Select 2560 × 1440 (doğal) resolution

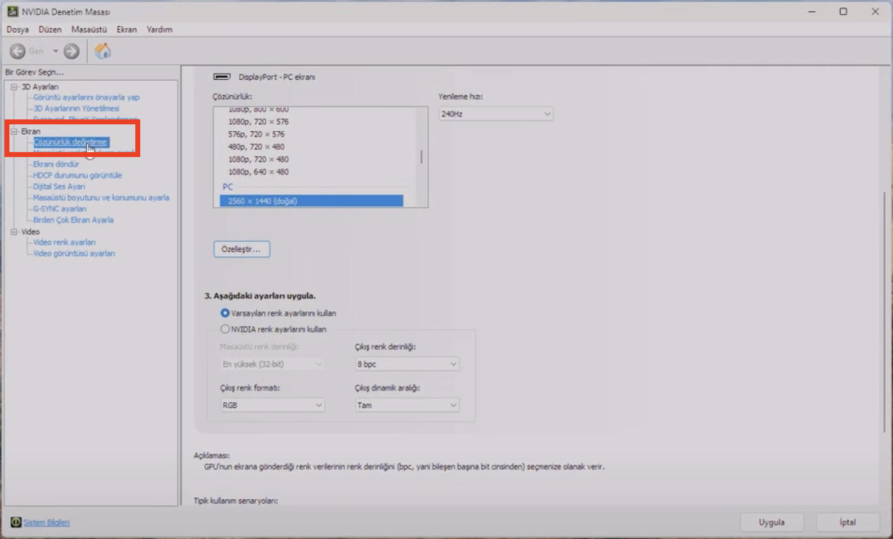click(x=311, y=201)
